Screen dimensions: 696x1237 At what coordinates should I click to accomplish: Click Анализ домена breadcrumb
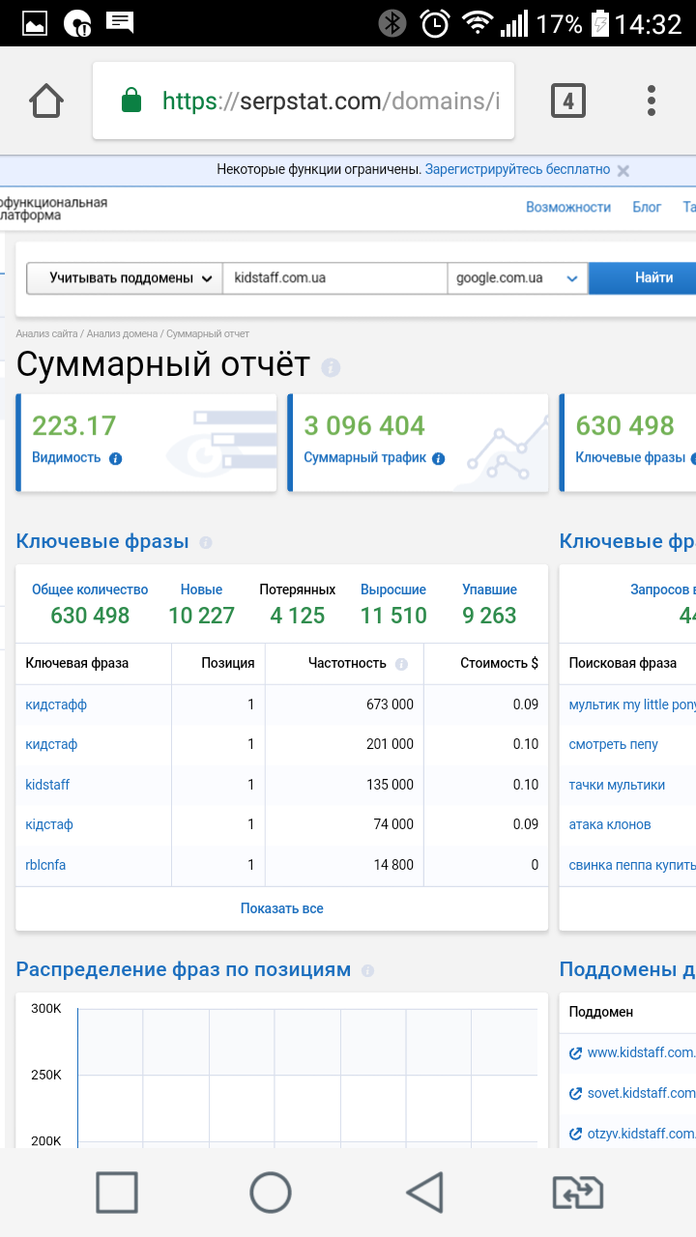pyautogui.click(x=123, y=333)
